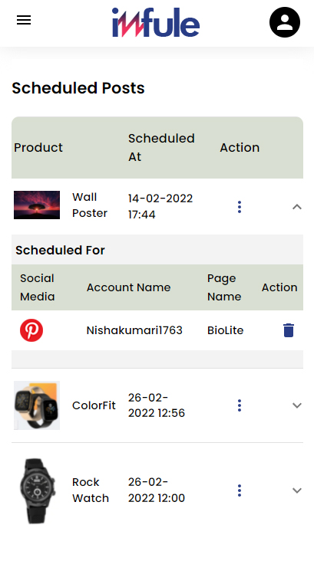Screen dimensions: 314x561
Task: Collapse the Wall Poster row details
Action: (297, 207)
